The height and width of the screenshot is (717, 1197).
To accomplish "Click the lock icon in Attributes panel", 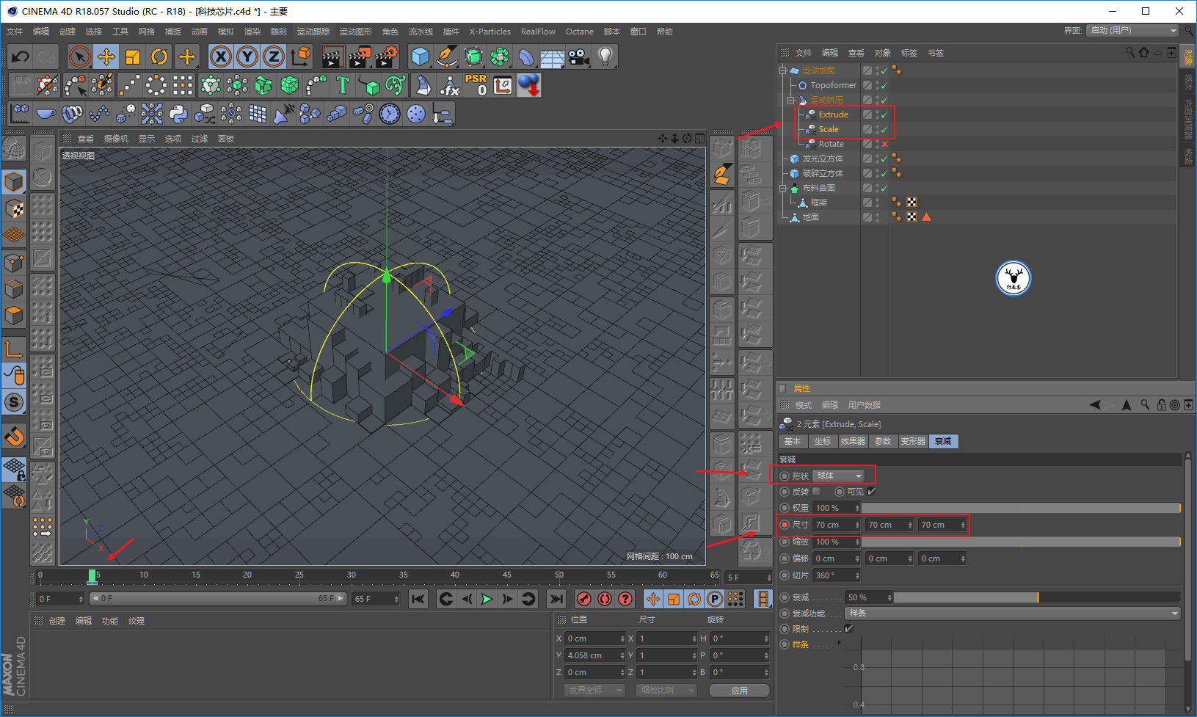I will click(1161, 405).
